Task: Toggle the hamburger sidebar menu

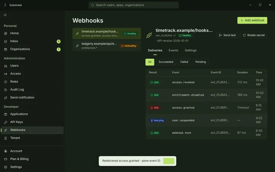Action: click(5, 15)
